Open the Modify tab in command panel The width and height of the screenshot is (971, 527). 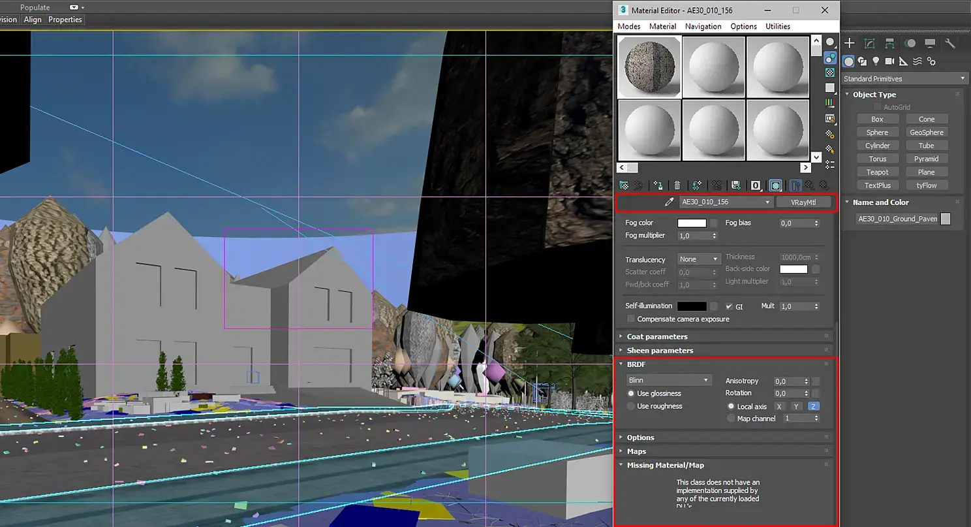point(870,43)
